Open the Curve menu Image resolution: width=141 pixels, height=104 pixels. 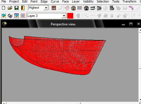55,1
